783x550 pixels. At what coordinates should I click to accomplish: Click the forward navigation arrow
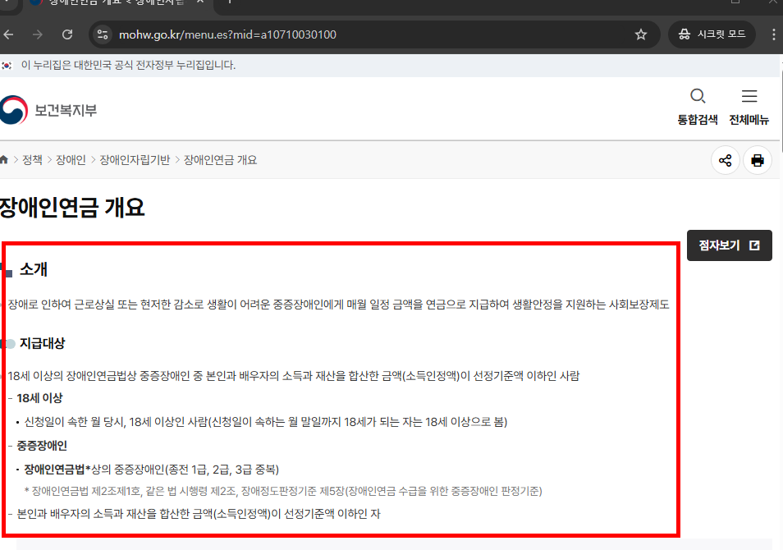pyautogui.click(x=39, y=34)
